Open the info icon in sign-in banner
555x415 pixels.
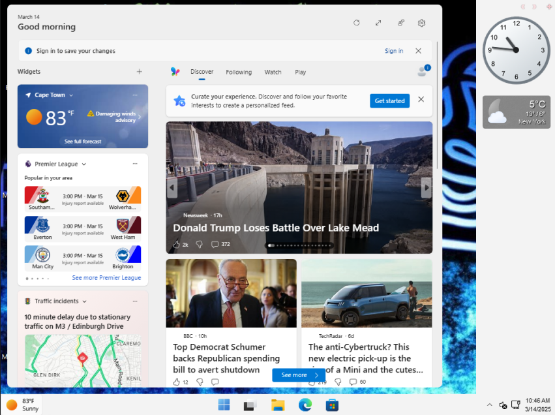click(x=28, y=51)
